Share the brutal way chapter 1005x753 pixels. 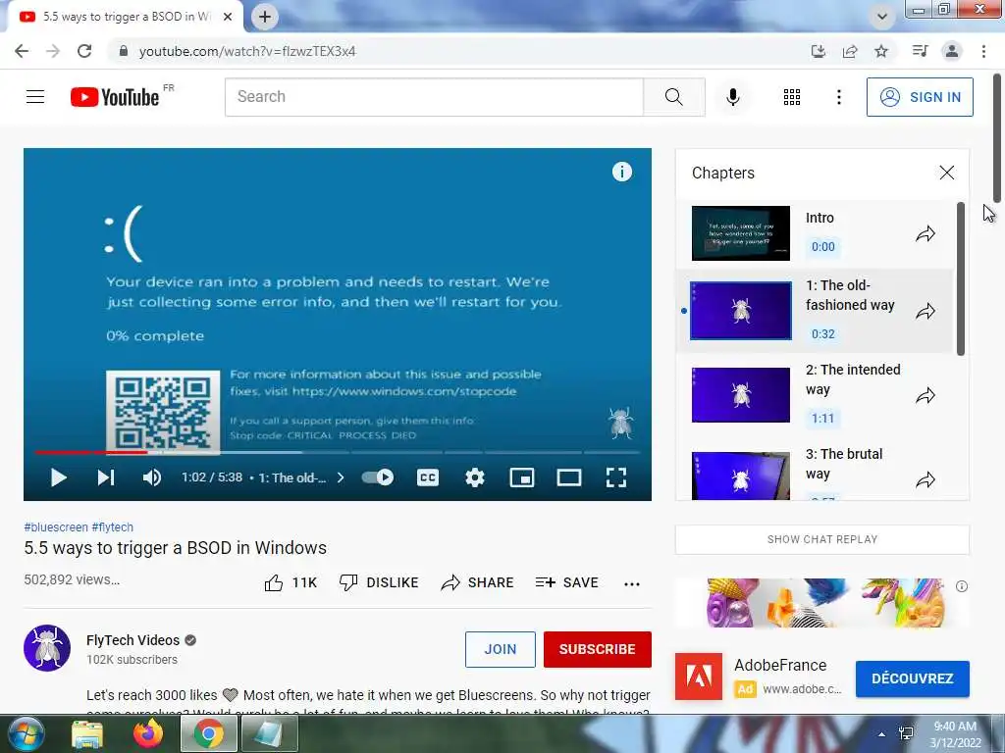(926, 479)
